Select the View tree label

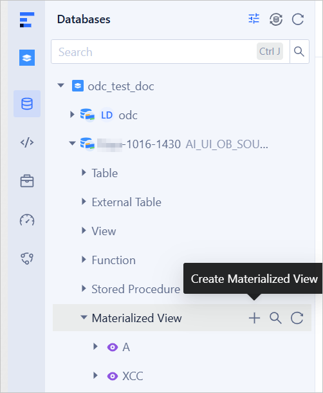pyautogui.click(x=104, y=231)
